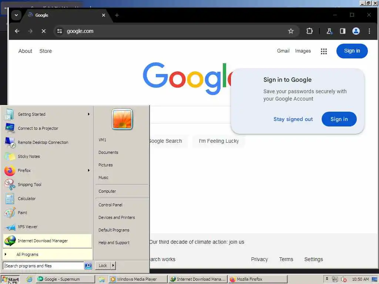Launch Sticky Notes from Start menu
The height and width of the screenshot is (284, 379).
tap(47, 156)
